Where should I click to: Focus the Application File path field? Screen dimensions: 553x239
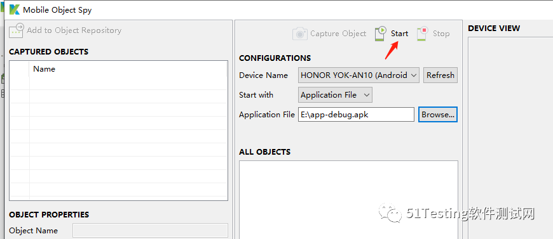[356, 114]
